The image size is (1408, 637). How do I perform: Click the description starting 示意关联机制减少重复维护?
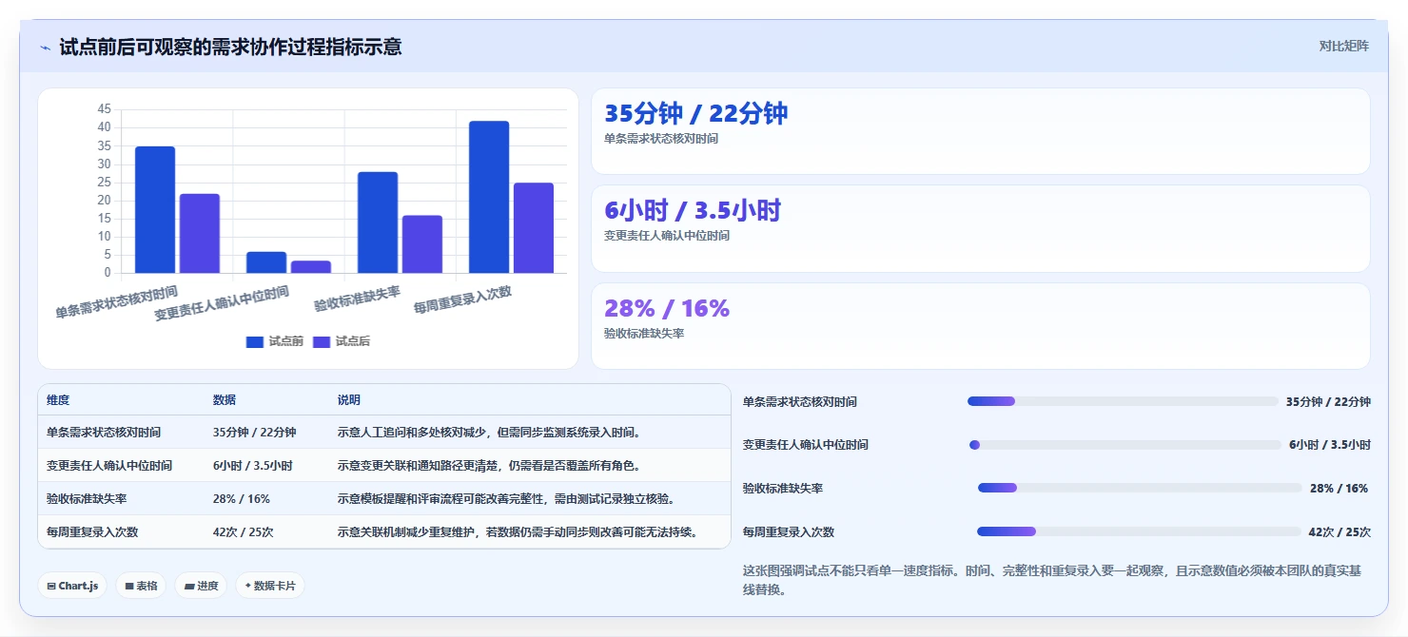click(x=520, y=532)
